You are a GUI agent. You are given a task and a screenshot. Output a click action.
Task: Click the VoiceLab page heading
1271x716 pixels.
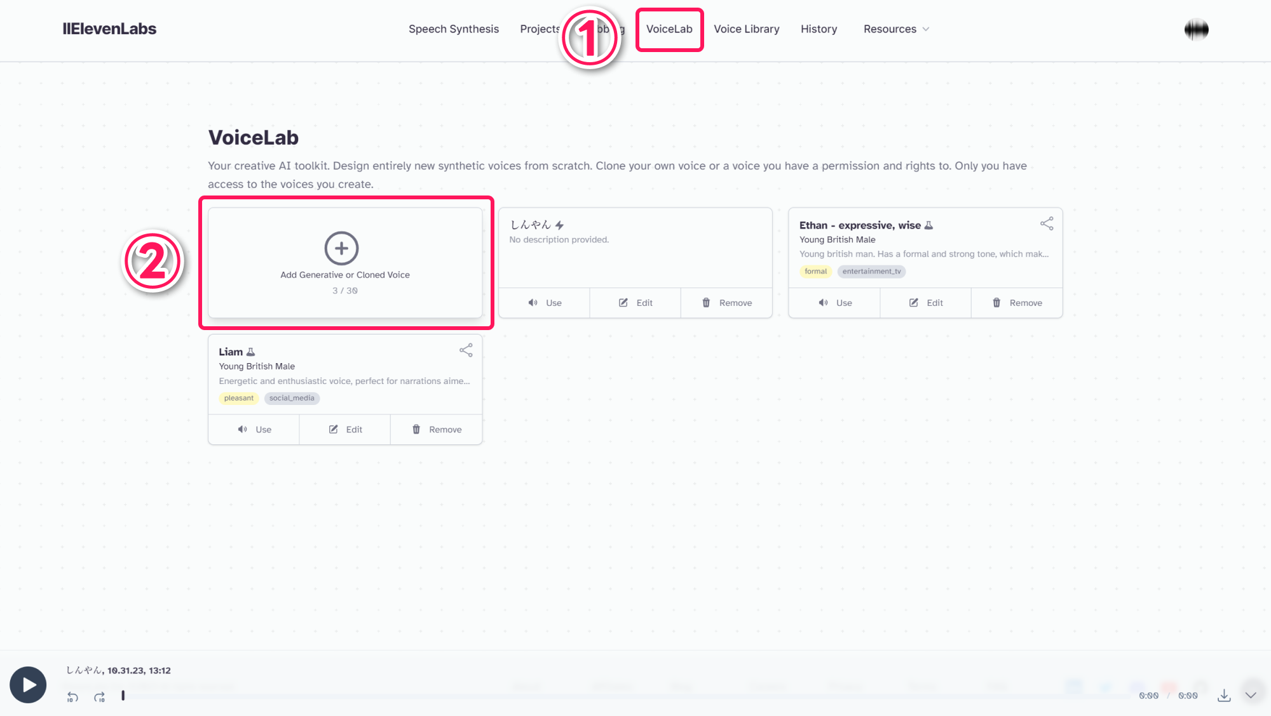(x=254, y=138)
